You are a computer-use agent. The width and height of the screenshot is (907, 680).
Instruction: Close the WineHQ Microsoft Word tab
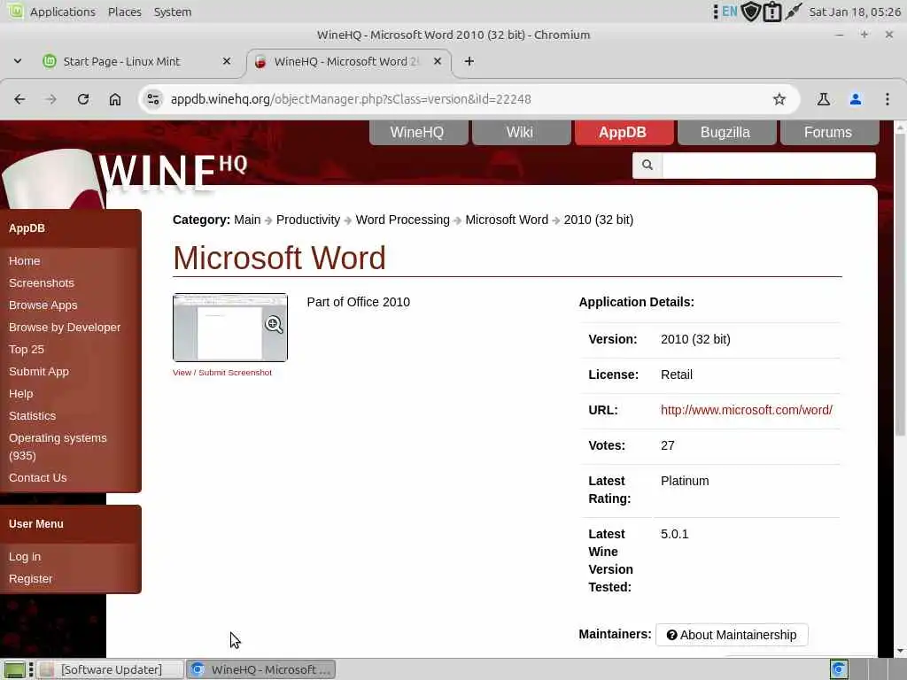(438, 61)
